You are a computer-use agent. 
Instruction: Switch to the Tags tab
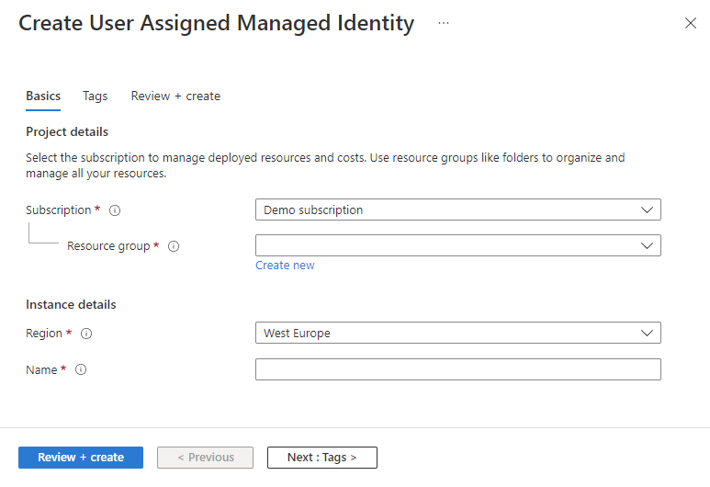(x=96, y=96)
